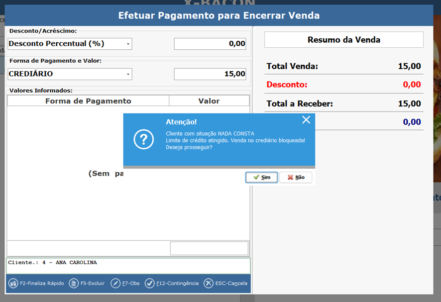Click the Total a Receber amount

click(x=409, y=104)
